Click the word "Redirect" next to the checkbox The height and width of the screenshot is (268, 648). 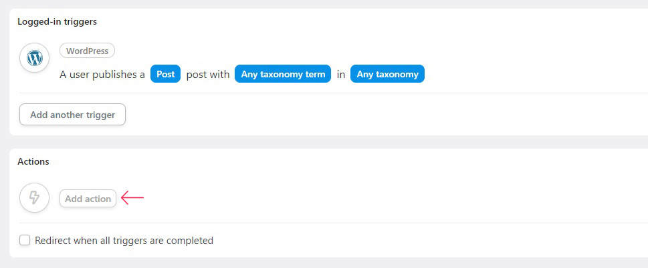[x=51, y=240]
